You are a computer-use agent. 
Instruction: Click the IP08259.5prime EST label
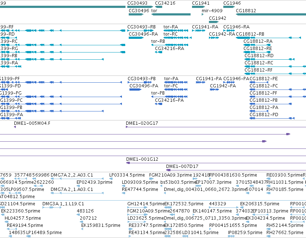[245, 233]
